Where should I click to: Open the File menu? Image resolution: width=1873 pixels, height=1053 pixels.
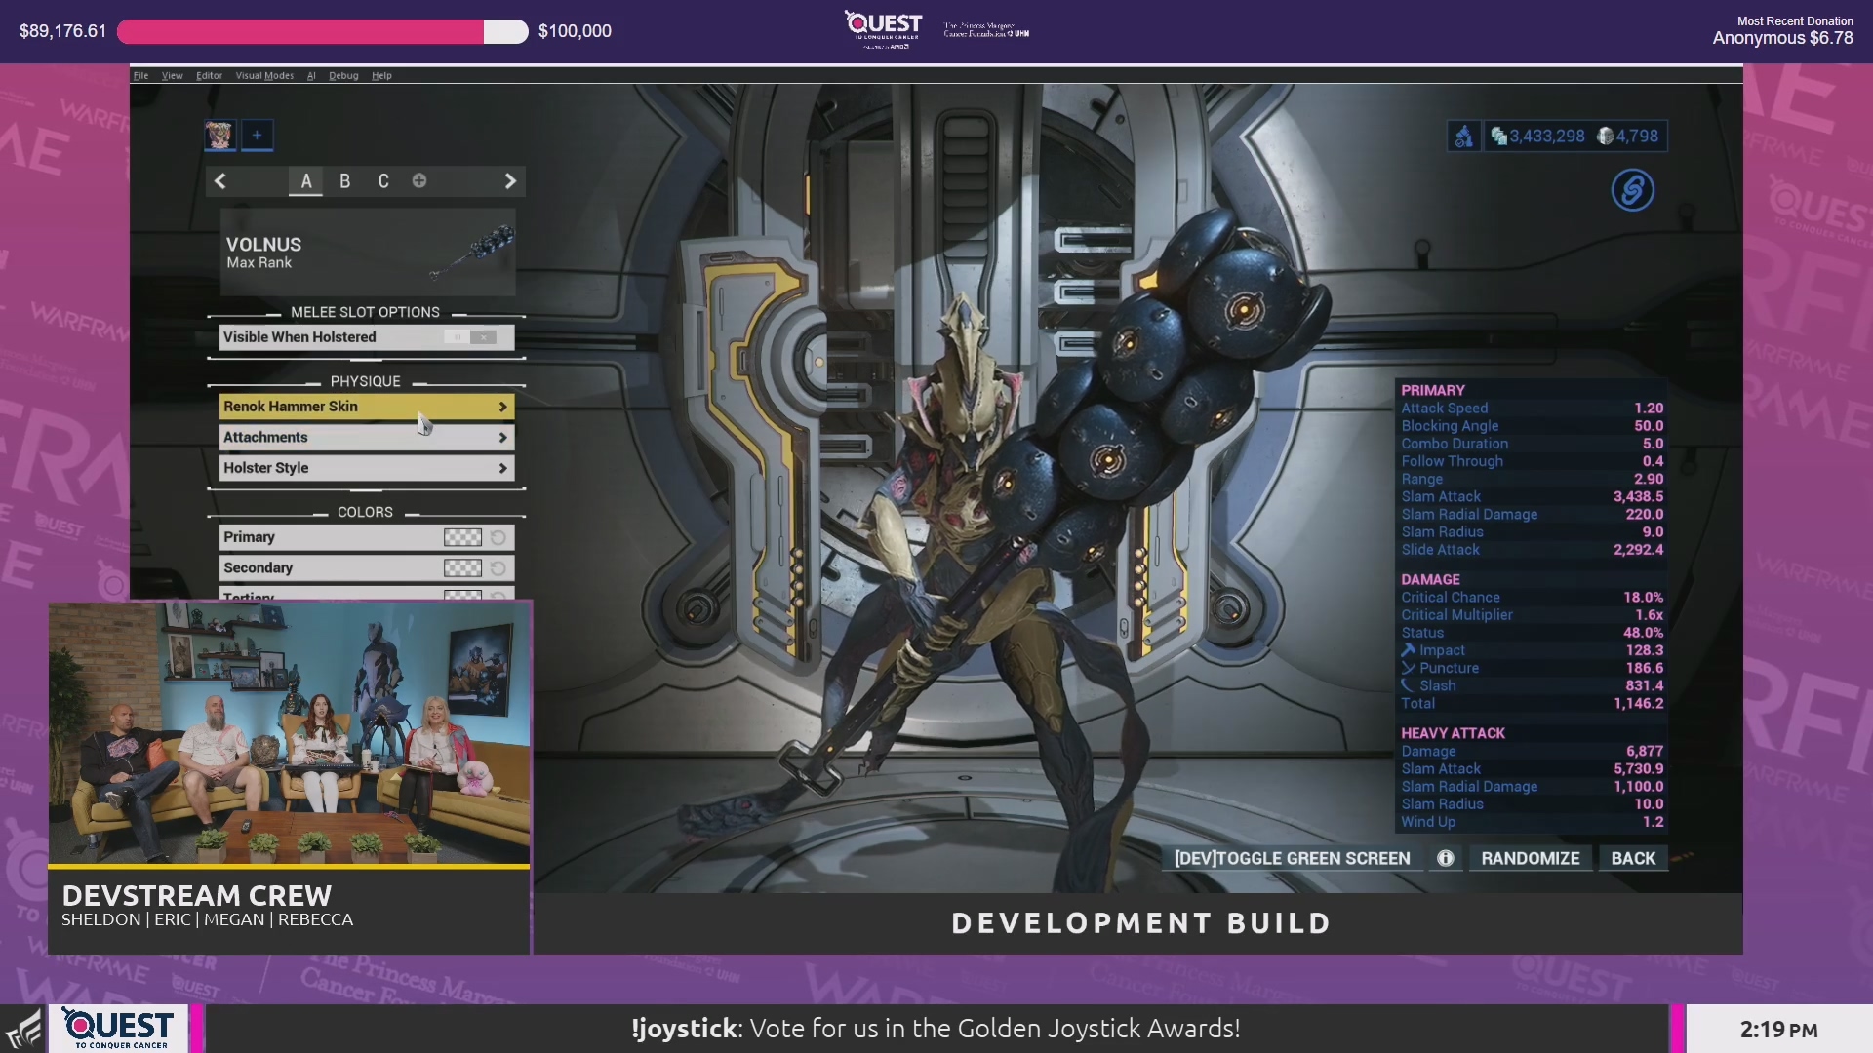141,75
